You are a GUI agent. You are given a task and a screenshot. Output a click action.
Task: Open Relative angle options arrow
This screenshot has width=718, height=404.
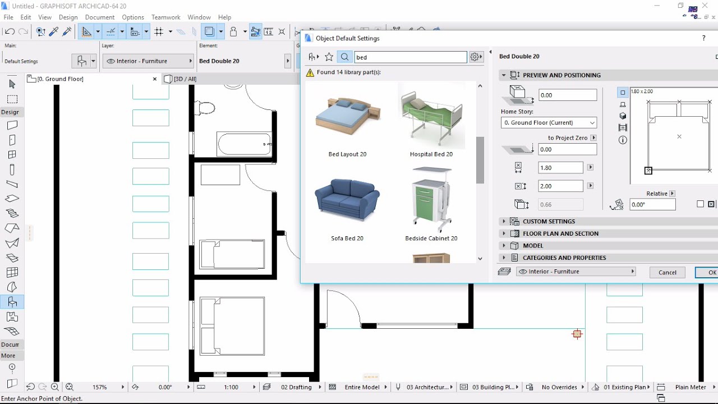click(672, 194)
